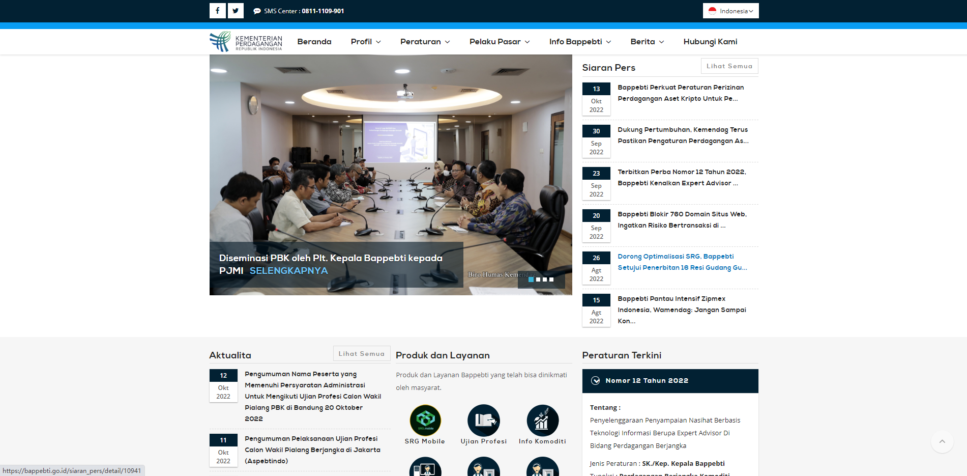Select the fourth carousel slide indicator
This screenshot has width=967, height=476.
(551, 279)
